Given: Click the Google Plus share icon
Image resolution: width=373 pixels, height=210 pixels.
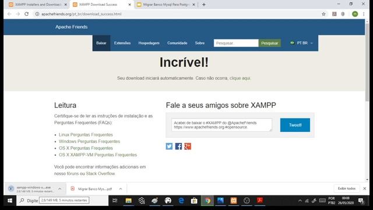Looking at the screenshot, I should tap(188, 146).
